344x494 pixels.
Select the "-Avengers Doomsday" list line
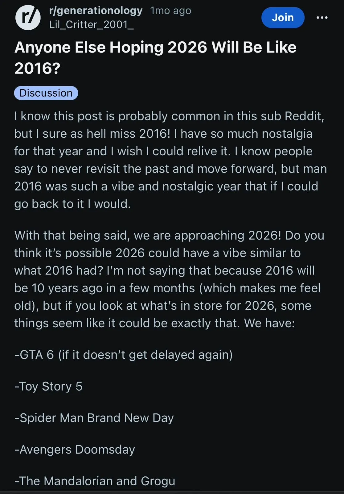click(x=75, y=450)
